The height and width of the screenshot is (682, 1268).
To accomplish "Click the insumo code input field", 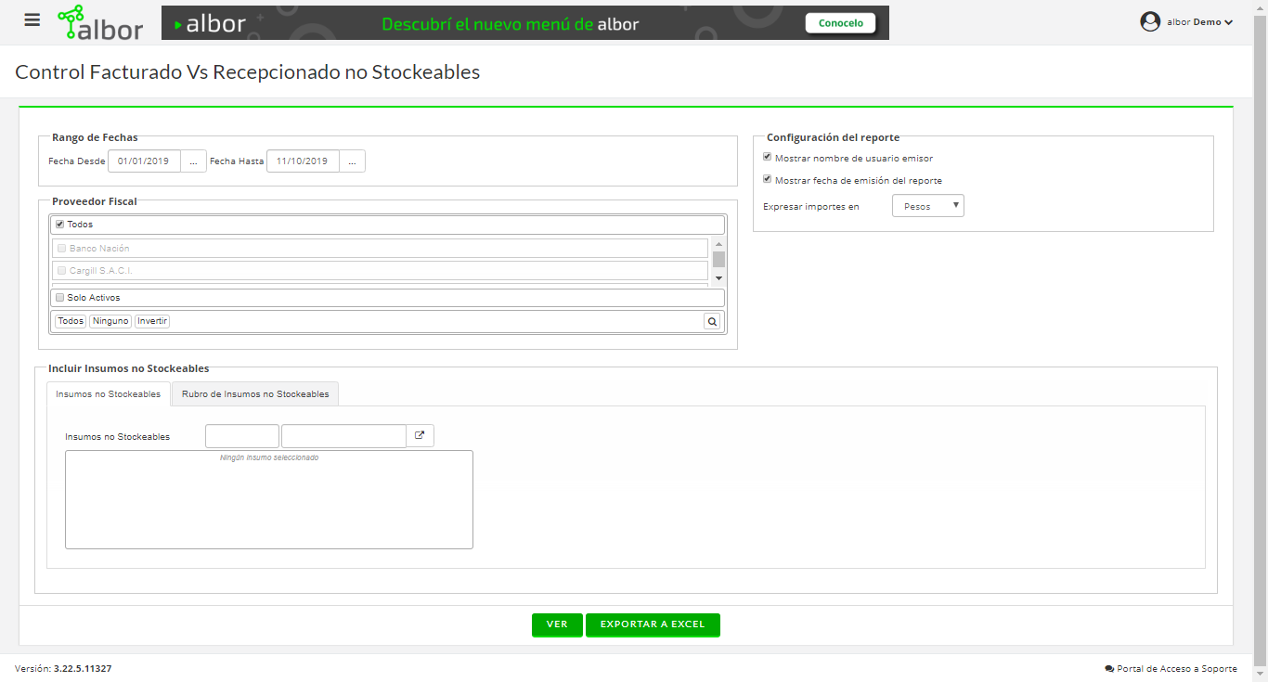I will click(242, 436).
